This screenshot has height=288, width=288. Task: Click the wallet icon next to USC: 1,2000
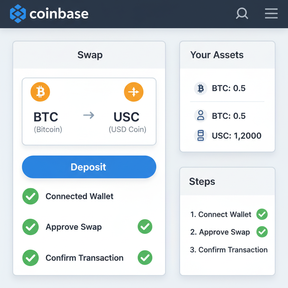click(x=200, y=136)
